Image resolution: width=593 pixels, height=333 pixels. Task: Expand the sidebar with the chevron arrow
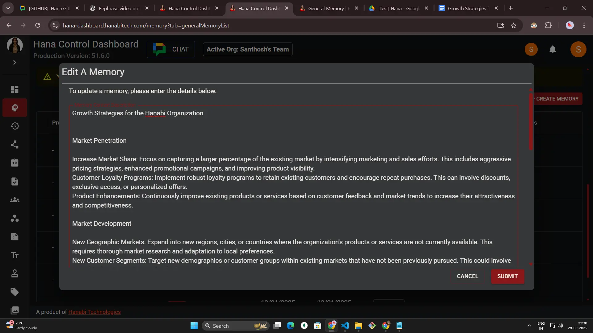click(x=15, y=63)
